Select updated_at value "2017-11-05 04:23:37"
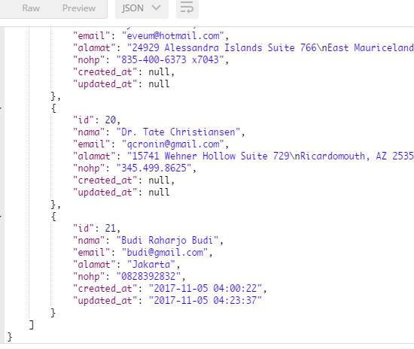Image resolution: width=414 pixels, height=349 pixels. 205,300
